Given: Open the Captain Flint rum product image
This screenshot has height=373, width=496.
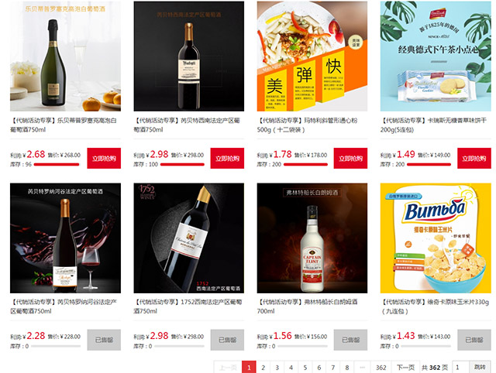Looking at the screenshot, I should (312, 238).
